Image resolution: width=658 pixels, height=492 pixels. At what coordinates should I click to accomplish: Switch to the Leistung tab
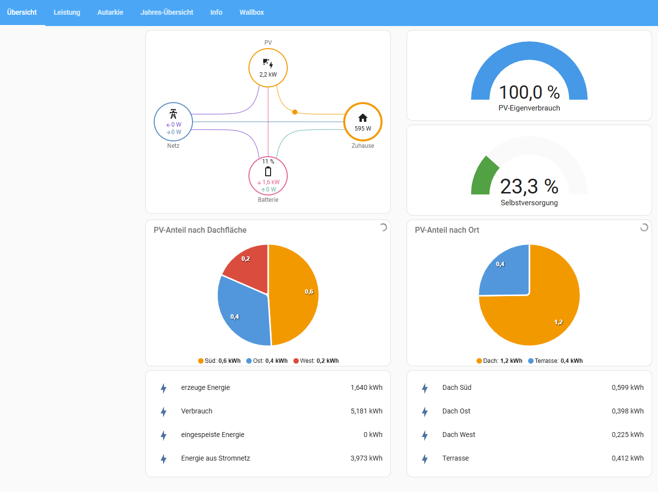(x=67, y=12)
